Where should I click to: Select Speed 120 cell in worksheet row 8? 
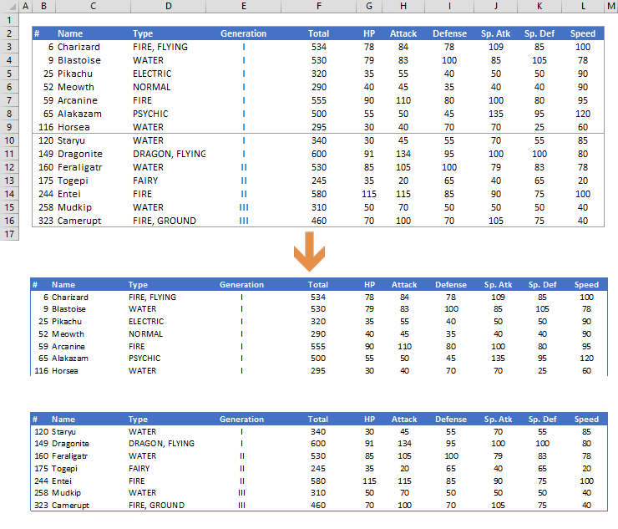click(x=583, y=114)
